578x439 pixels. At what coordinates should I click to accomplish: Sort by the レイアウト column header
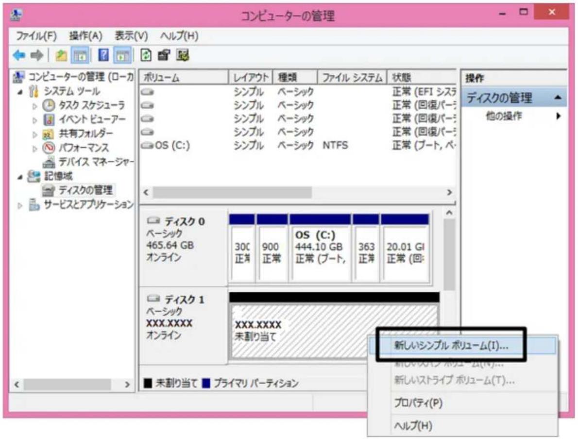coord(251,77)
